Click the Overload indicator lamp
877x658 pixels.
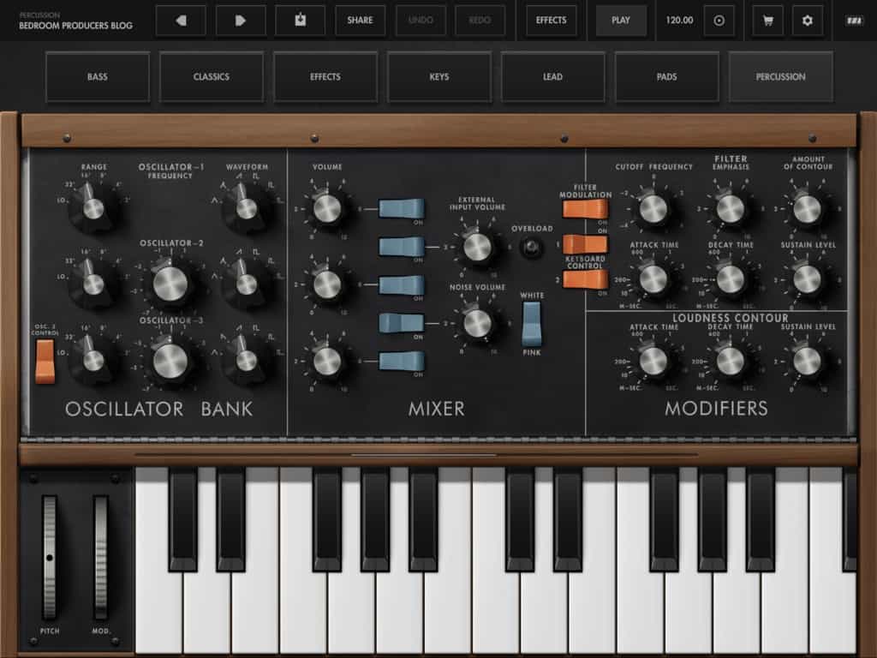[x=531, y=247]
